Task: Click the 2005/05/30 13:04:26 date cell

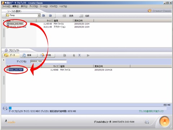Action: tap(103, 70)
